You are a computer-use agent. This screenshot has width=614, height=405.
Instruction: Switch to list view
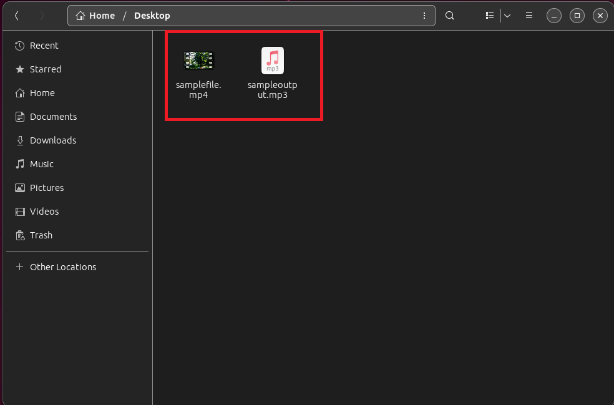(x=489, y=15)
